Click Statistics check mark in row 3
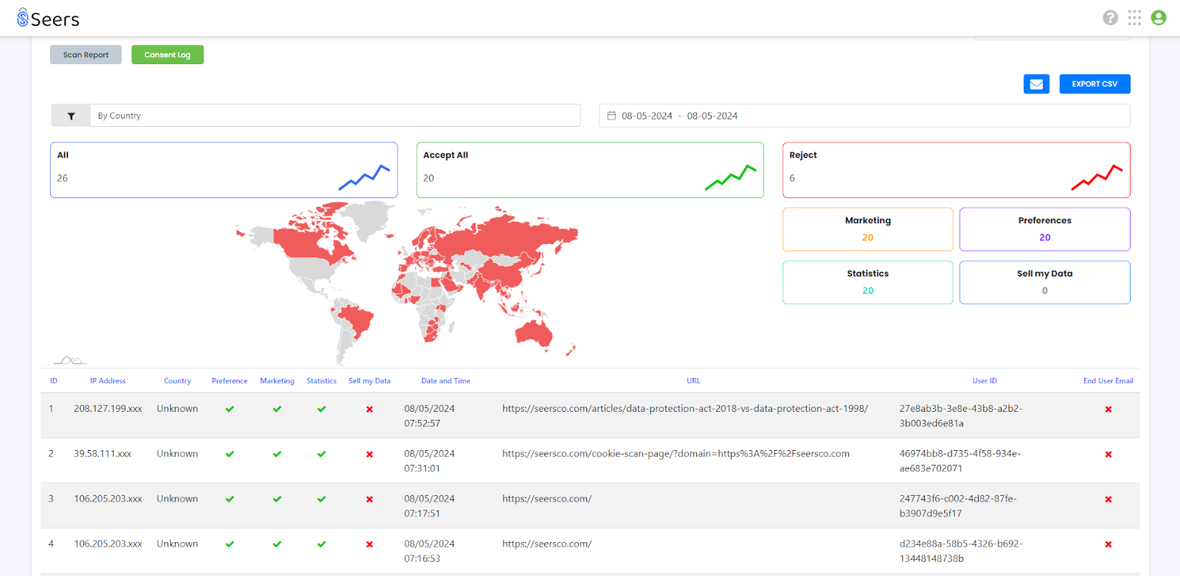This screenshot has height=576, width=1180. pos(322,499)
